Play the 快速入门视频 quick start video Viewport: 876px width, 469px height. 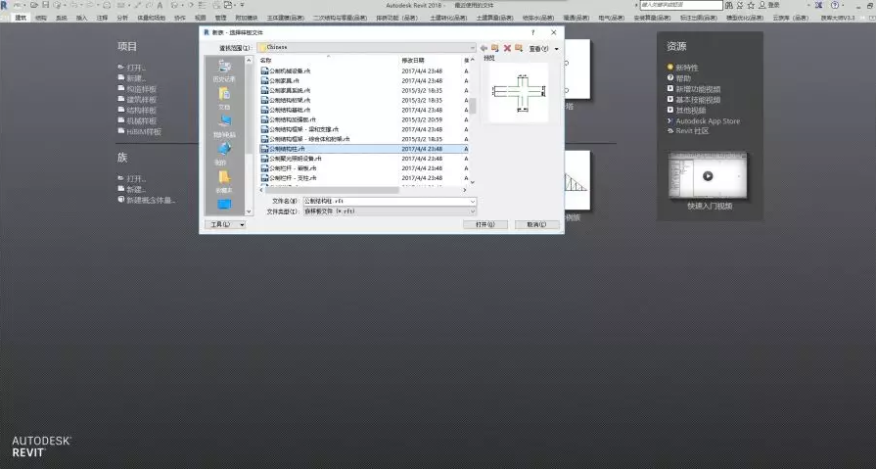(x=708, y=176)
